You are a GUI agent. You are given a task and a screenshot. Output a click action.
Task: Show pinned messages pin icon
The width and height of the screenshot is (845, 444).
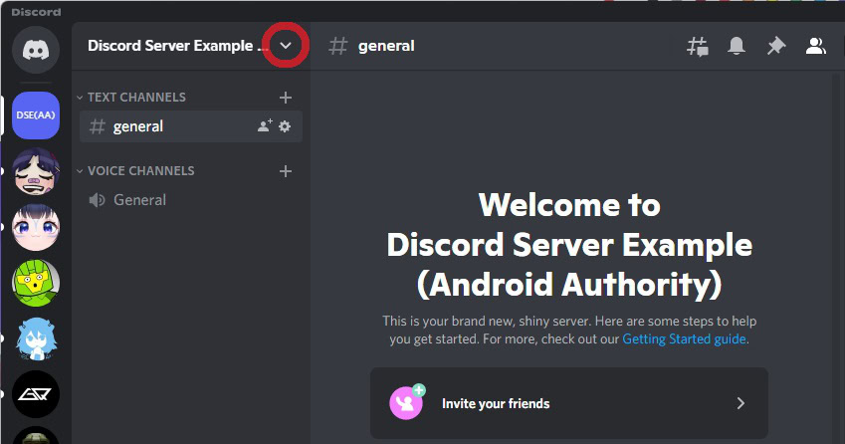tap(776, 46)
